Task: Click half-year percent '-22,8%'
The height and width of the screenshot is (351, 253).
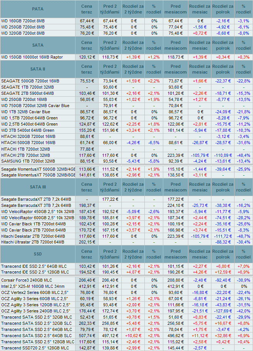Action: [243, 81]
